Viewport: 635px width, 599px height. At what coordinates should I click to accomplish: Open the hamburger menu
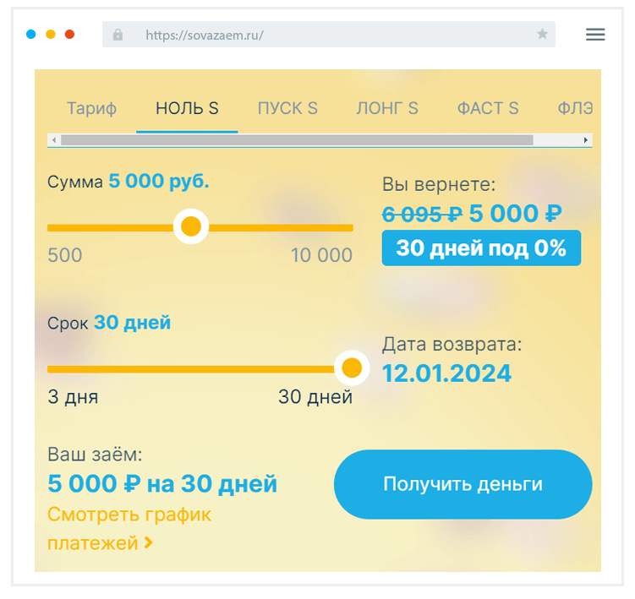(595, 35)
